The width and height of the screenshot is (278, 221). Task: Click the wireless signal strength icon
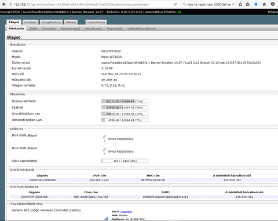[x=106, y=218]
